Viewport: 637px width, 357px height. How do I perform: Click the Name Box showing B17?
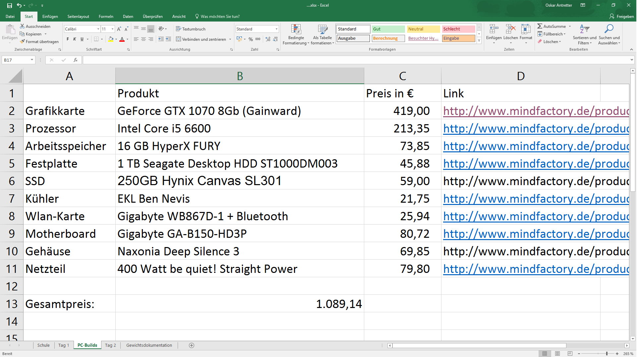[x=16, y=60]
